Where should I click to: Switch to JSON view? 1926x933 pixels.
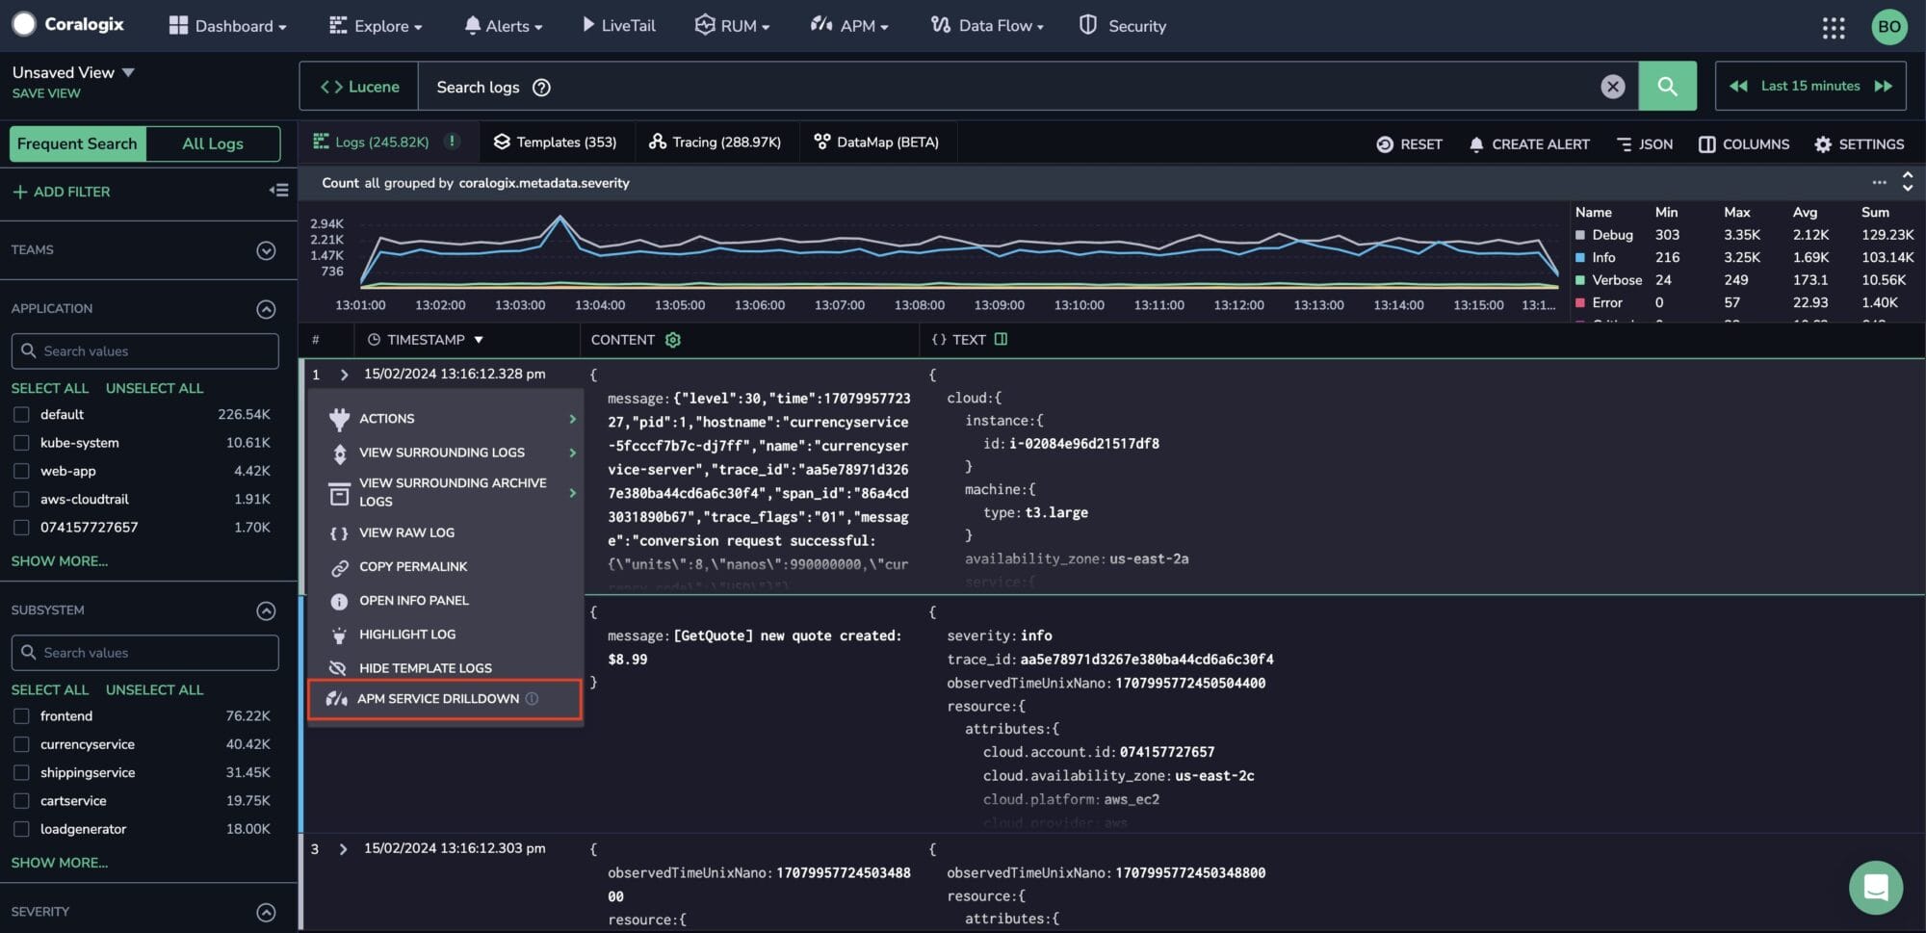pyautogui.click(x=1645, y=144)
